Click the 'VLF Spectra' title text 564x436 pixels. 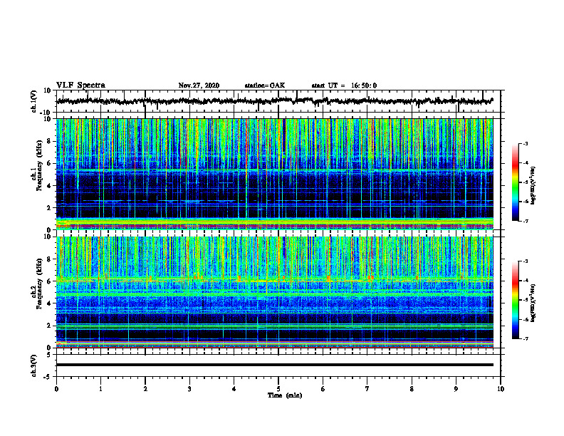pyautogui.click(x=80, y=85)
